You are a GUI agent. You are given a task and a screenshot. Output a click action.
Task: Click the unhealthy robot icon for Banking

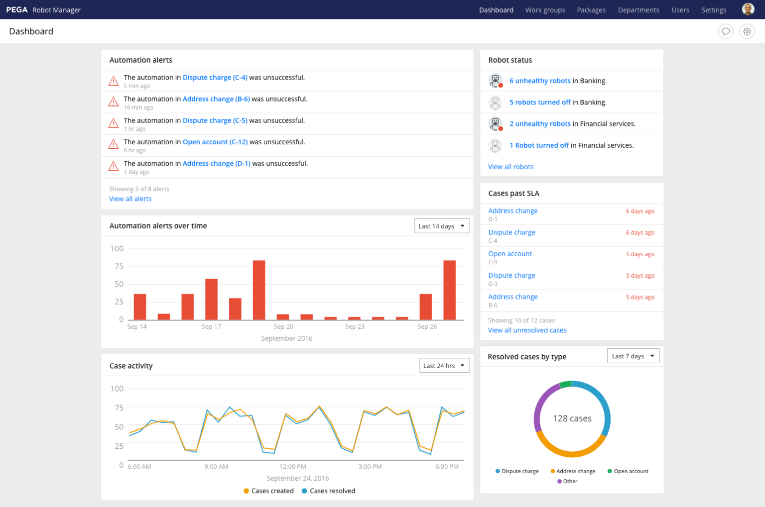[x=496, y=81]
